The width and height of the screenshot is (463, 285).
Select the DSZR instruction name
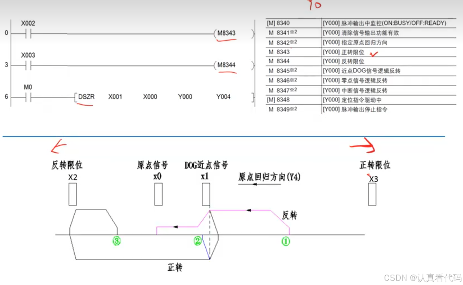click(x=86, y=97)
